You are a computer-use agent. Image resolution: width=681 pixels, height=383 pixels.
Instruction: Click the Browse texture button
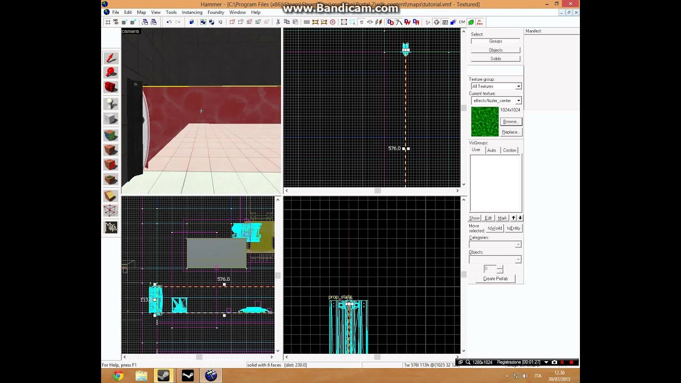coord(511,122)
